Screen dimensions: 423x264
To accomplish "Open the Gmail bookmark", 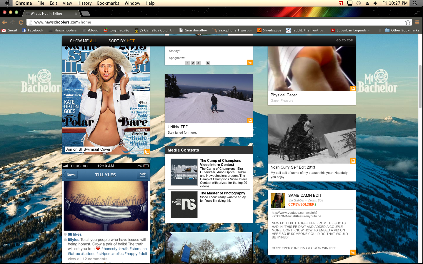I will (x=9, y=30).
